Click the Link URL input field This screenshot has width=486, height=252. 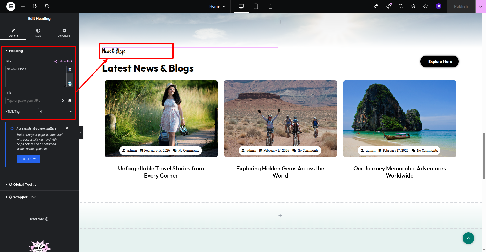[32, 101]
